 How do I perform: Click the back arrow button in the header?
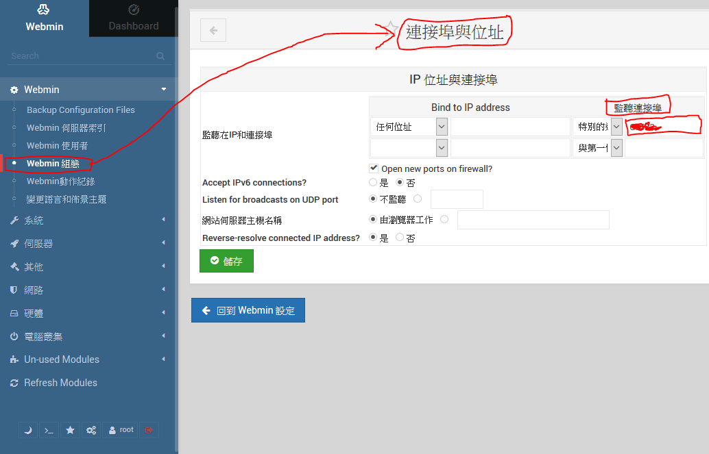[213, 30]
